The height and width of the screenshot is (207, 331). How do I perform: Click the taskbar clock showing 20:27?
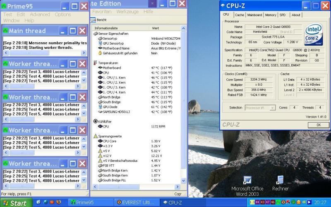tap(320, 202)
